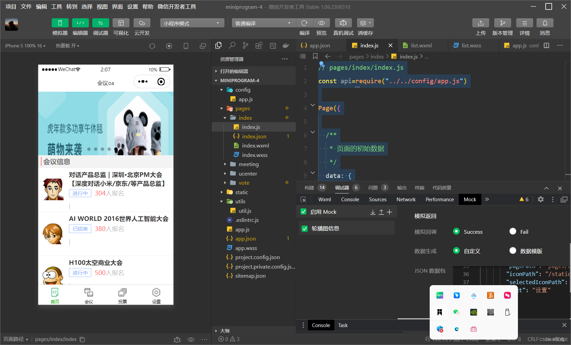Toggle the simulator panel button
Viewport: 571px width, 345px height.
60,23
